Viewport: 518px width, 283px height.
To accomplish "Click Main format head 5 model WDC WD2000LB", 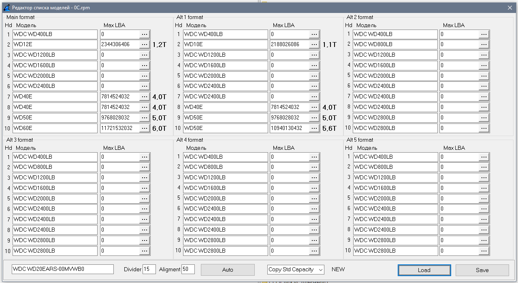I will 55,76.
